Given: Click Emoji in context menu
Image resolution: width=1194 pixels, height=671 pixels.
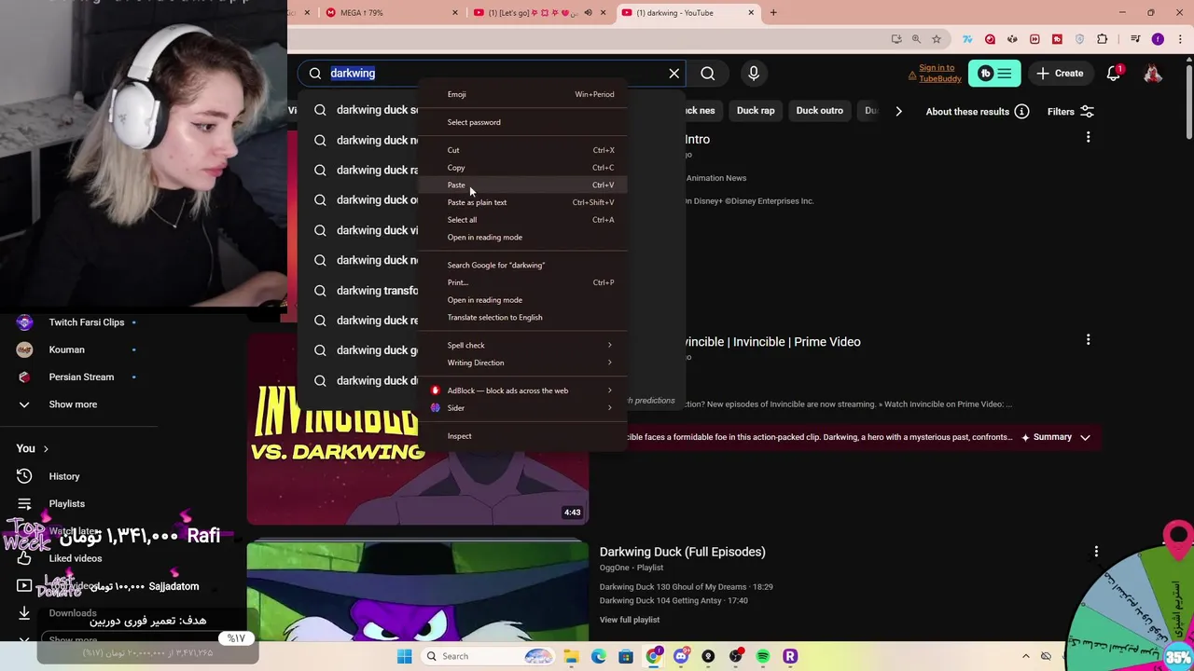Looking at the screenshot, I should coord(522,94).
